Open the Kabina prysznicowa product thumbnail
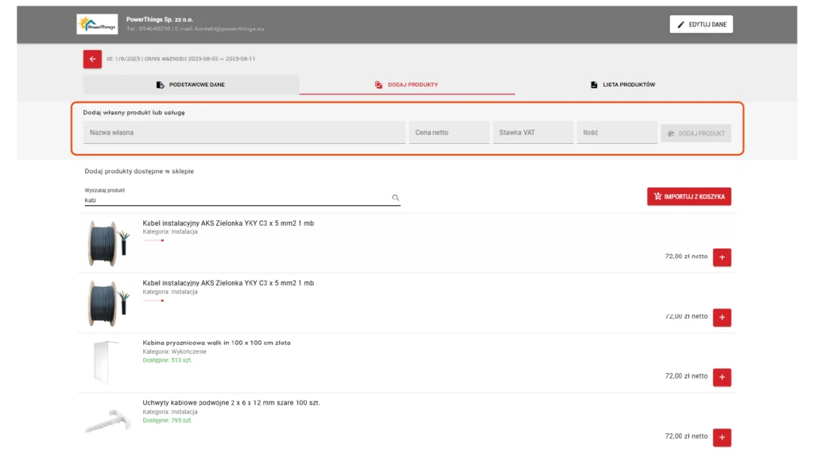814x458 pixels. 107,363
